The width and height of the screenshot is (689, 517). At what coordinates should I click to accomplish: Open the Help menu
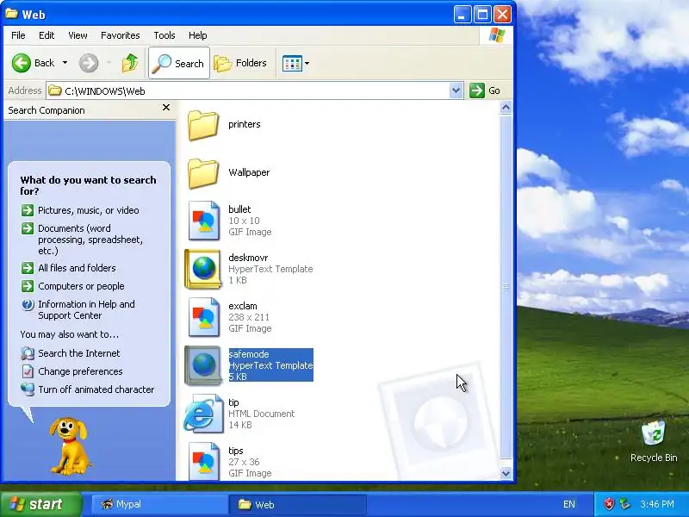point(198,35)
